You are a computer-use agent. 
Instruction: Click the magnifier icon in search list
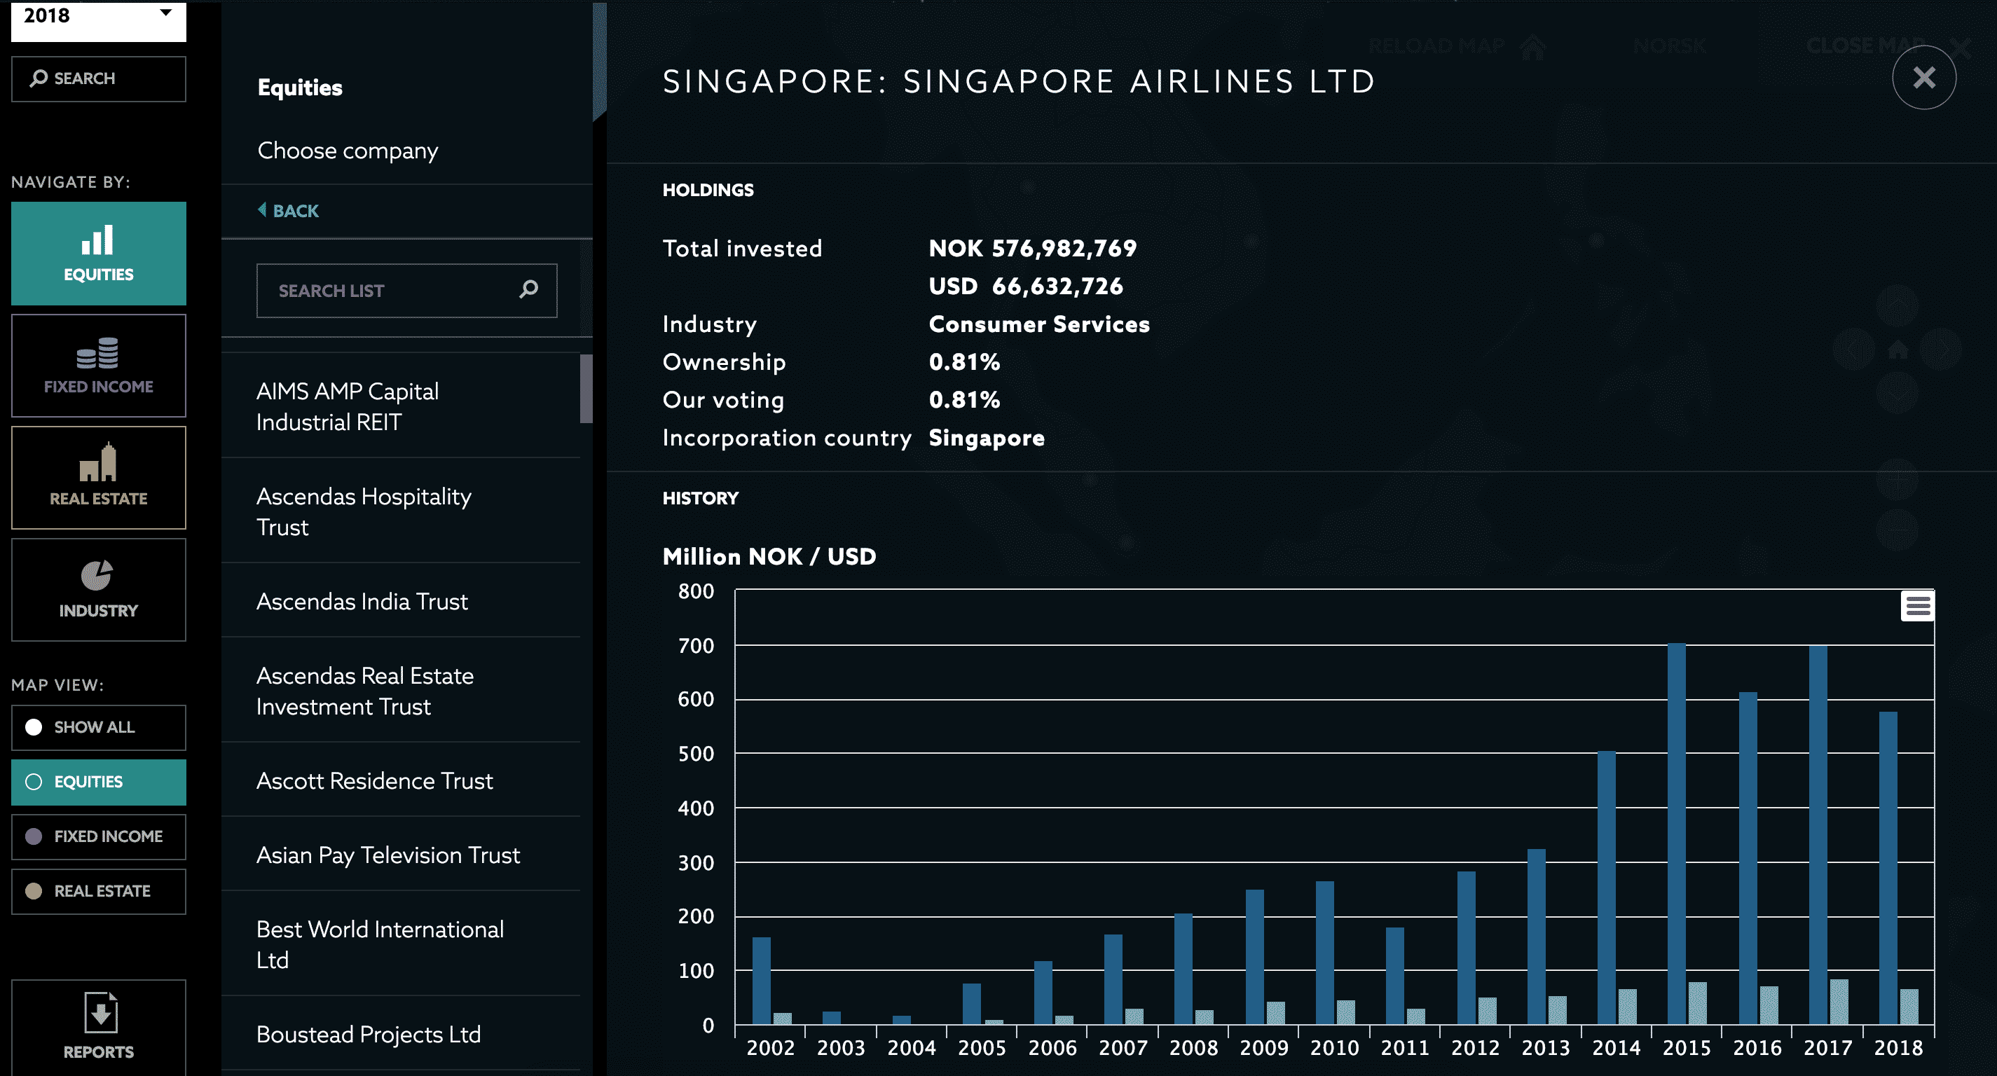tap(529, 290)
